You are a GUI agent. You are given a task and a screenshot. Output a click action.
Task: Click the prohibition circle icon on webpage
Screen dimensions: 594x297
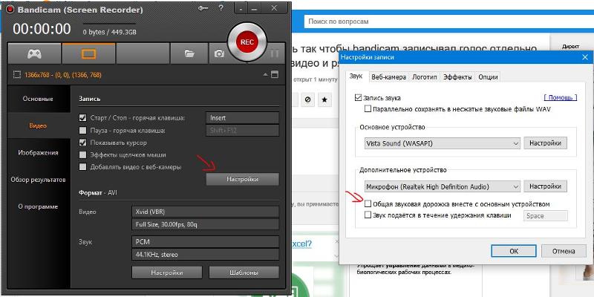307,99
